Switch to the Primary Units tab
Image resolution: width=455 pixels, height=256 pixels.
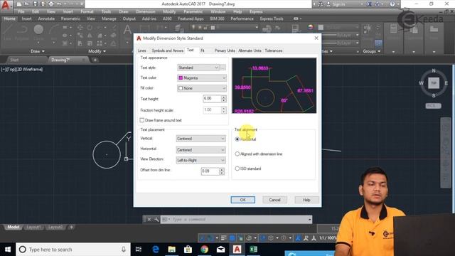225,50
